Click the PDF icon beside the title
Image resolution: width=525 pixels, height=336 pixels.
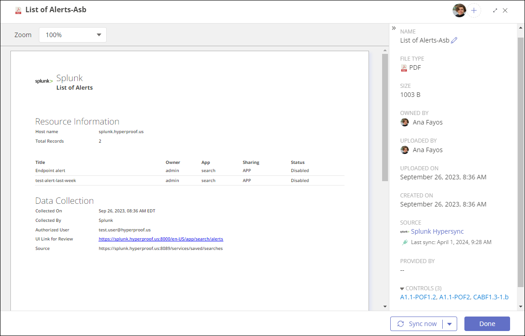(x=19, y=10)
